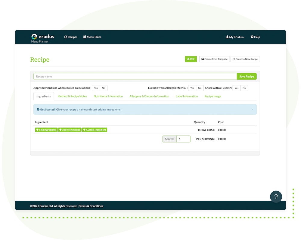Select the Find Ingredients plus icon

pos(38,130)
